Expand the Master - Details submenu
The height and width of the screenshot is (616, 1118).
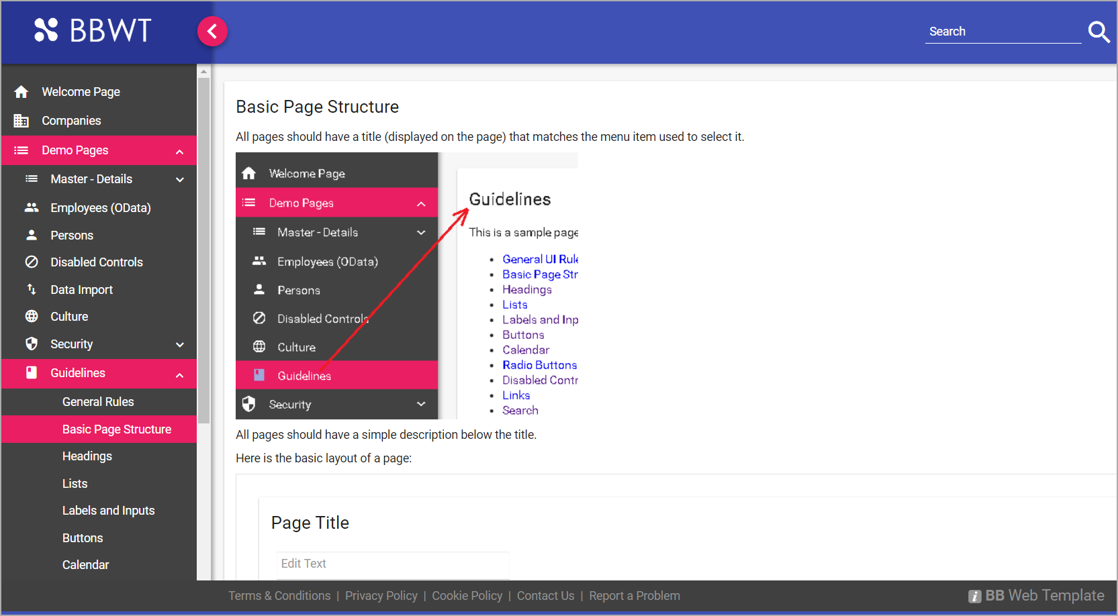tap(179, 179)
